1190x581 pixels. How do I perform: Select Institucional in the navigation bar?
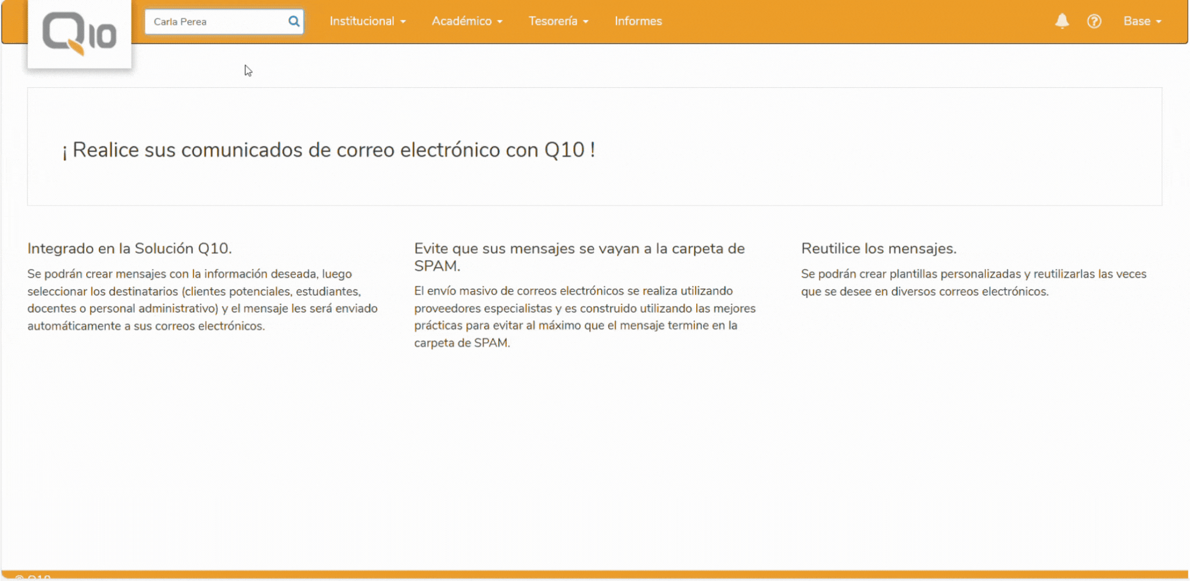[x=361, y=21]
